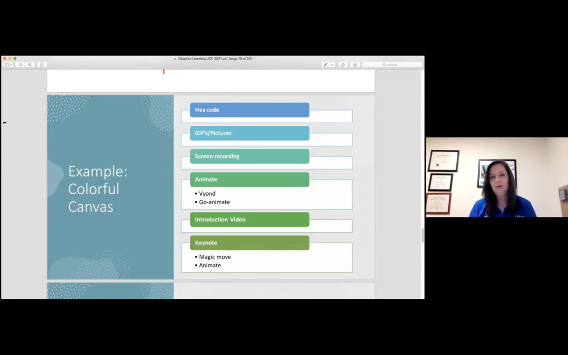The image size is (568, 355).
Task: Click the Example: Colorful Canvas title
Action: 98,189
